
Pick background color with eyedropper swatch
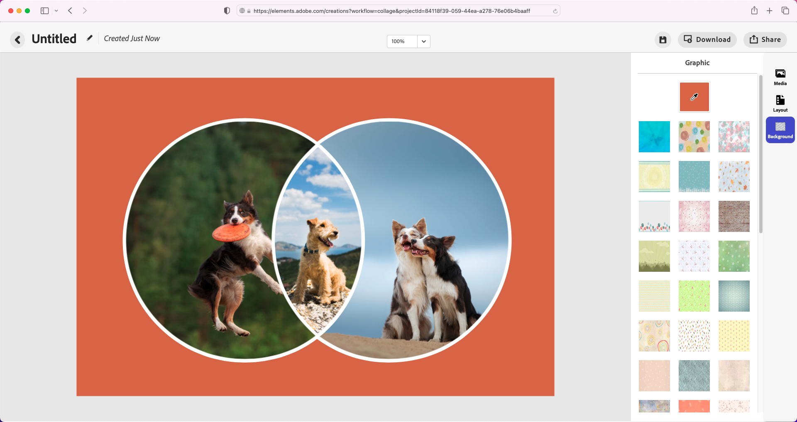click(x=694, y=97)
